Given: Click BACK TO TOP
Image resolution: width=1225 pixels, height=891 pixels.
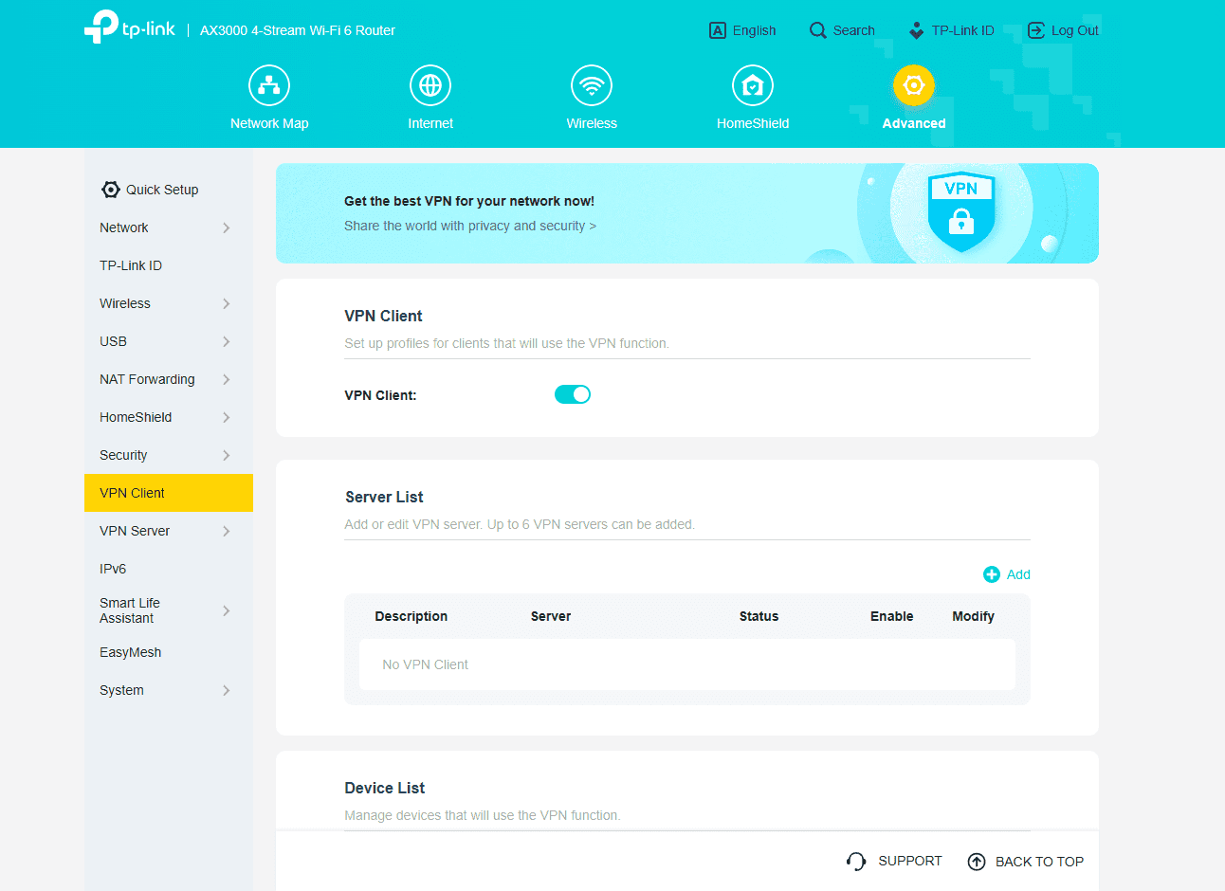Looking at the screenshot, I should tap(1039, 861).
